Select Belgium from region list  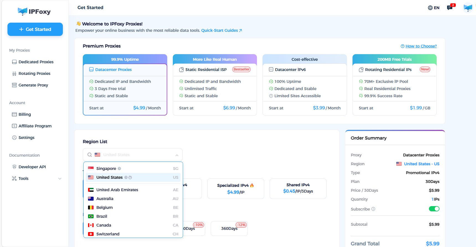133,207
